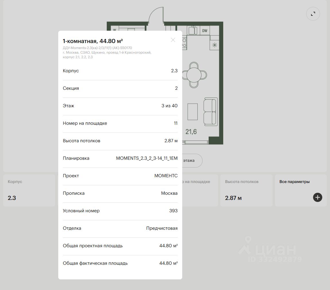The width and height of the screenshot is (330, 290).
Task: Close the apartment parameters popup
Action: pos(173,40)
